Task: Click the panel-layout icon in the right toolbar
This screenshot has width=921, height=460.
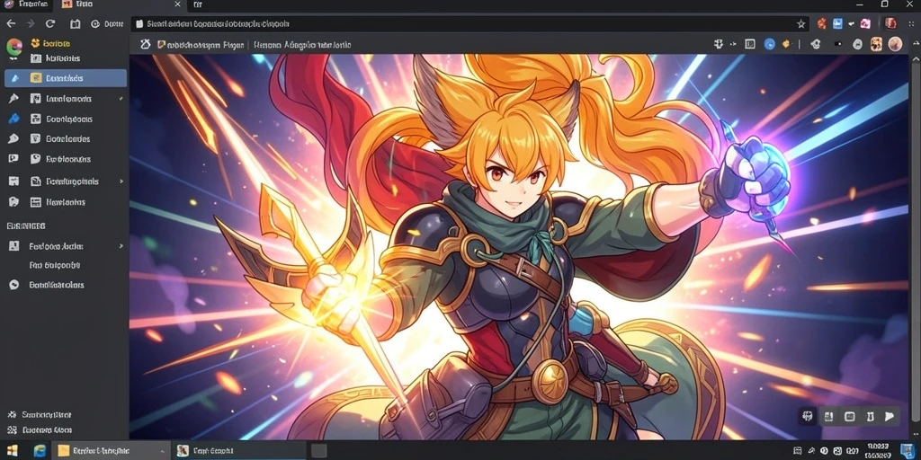Action: (x=749, y=44)
